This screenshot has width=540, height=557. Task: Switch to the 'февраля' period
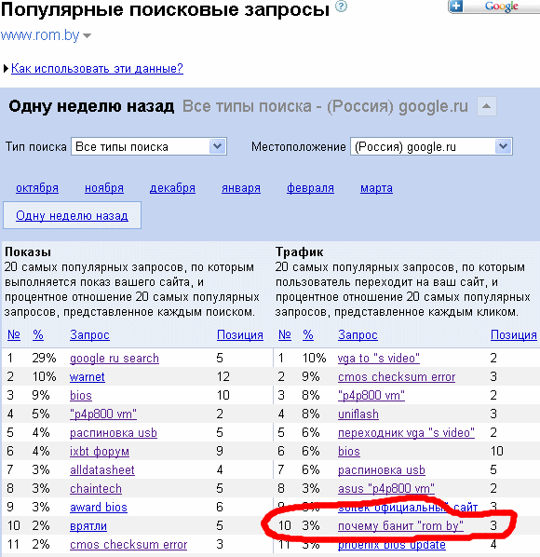click(x=310, y=188)
